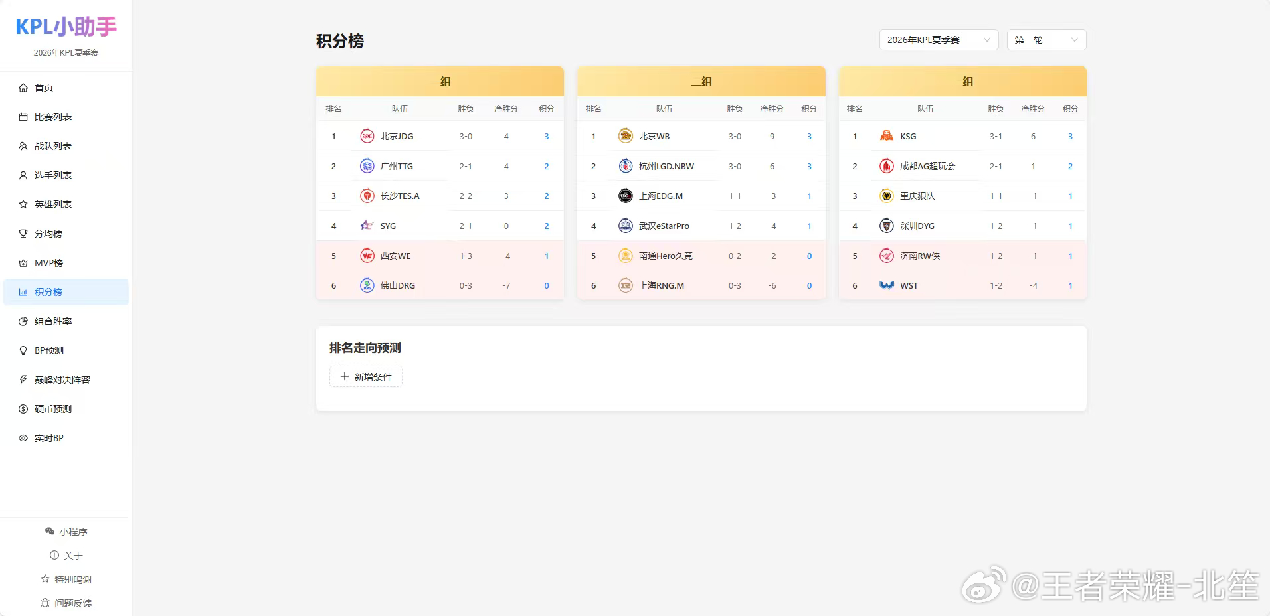Click 佛山DRG's net score -7
Screen dimensions: 1270x616
pos(506,285)
